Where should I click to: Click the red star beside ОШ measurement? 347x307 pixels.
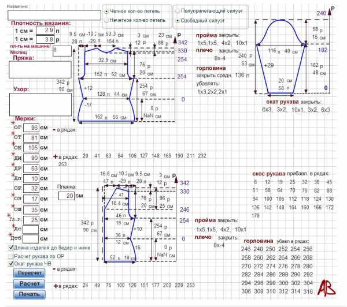click(13, 207)
